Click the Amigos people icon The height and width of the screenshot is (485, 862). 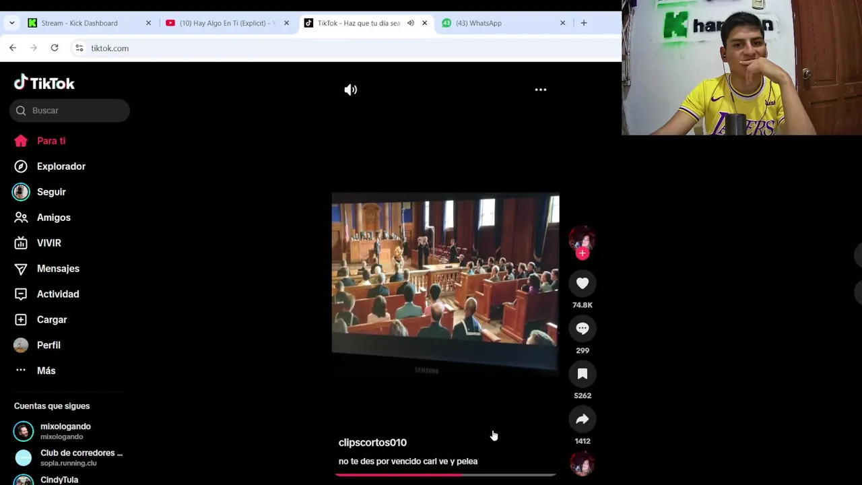(x=21, y=218)
